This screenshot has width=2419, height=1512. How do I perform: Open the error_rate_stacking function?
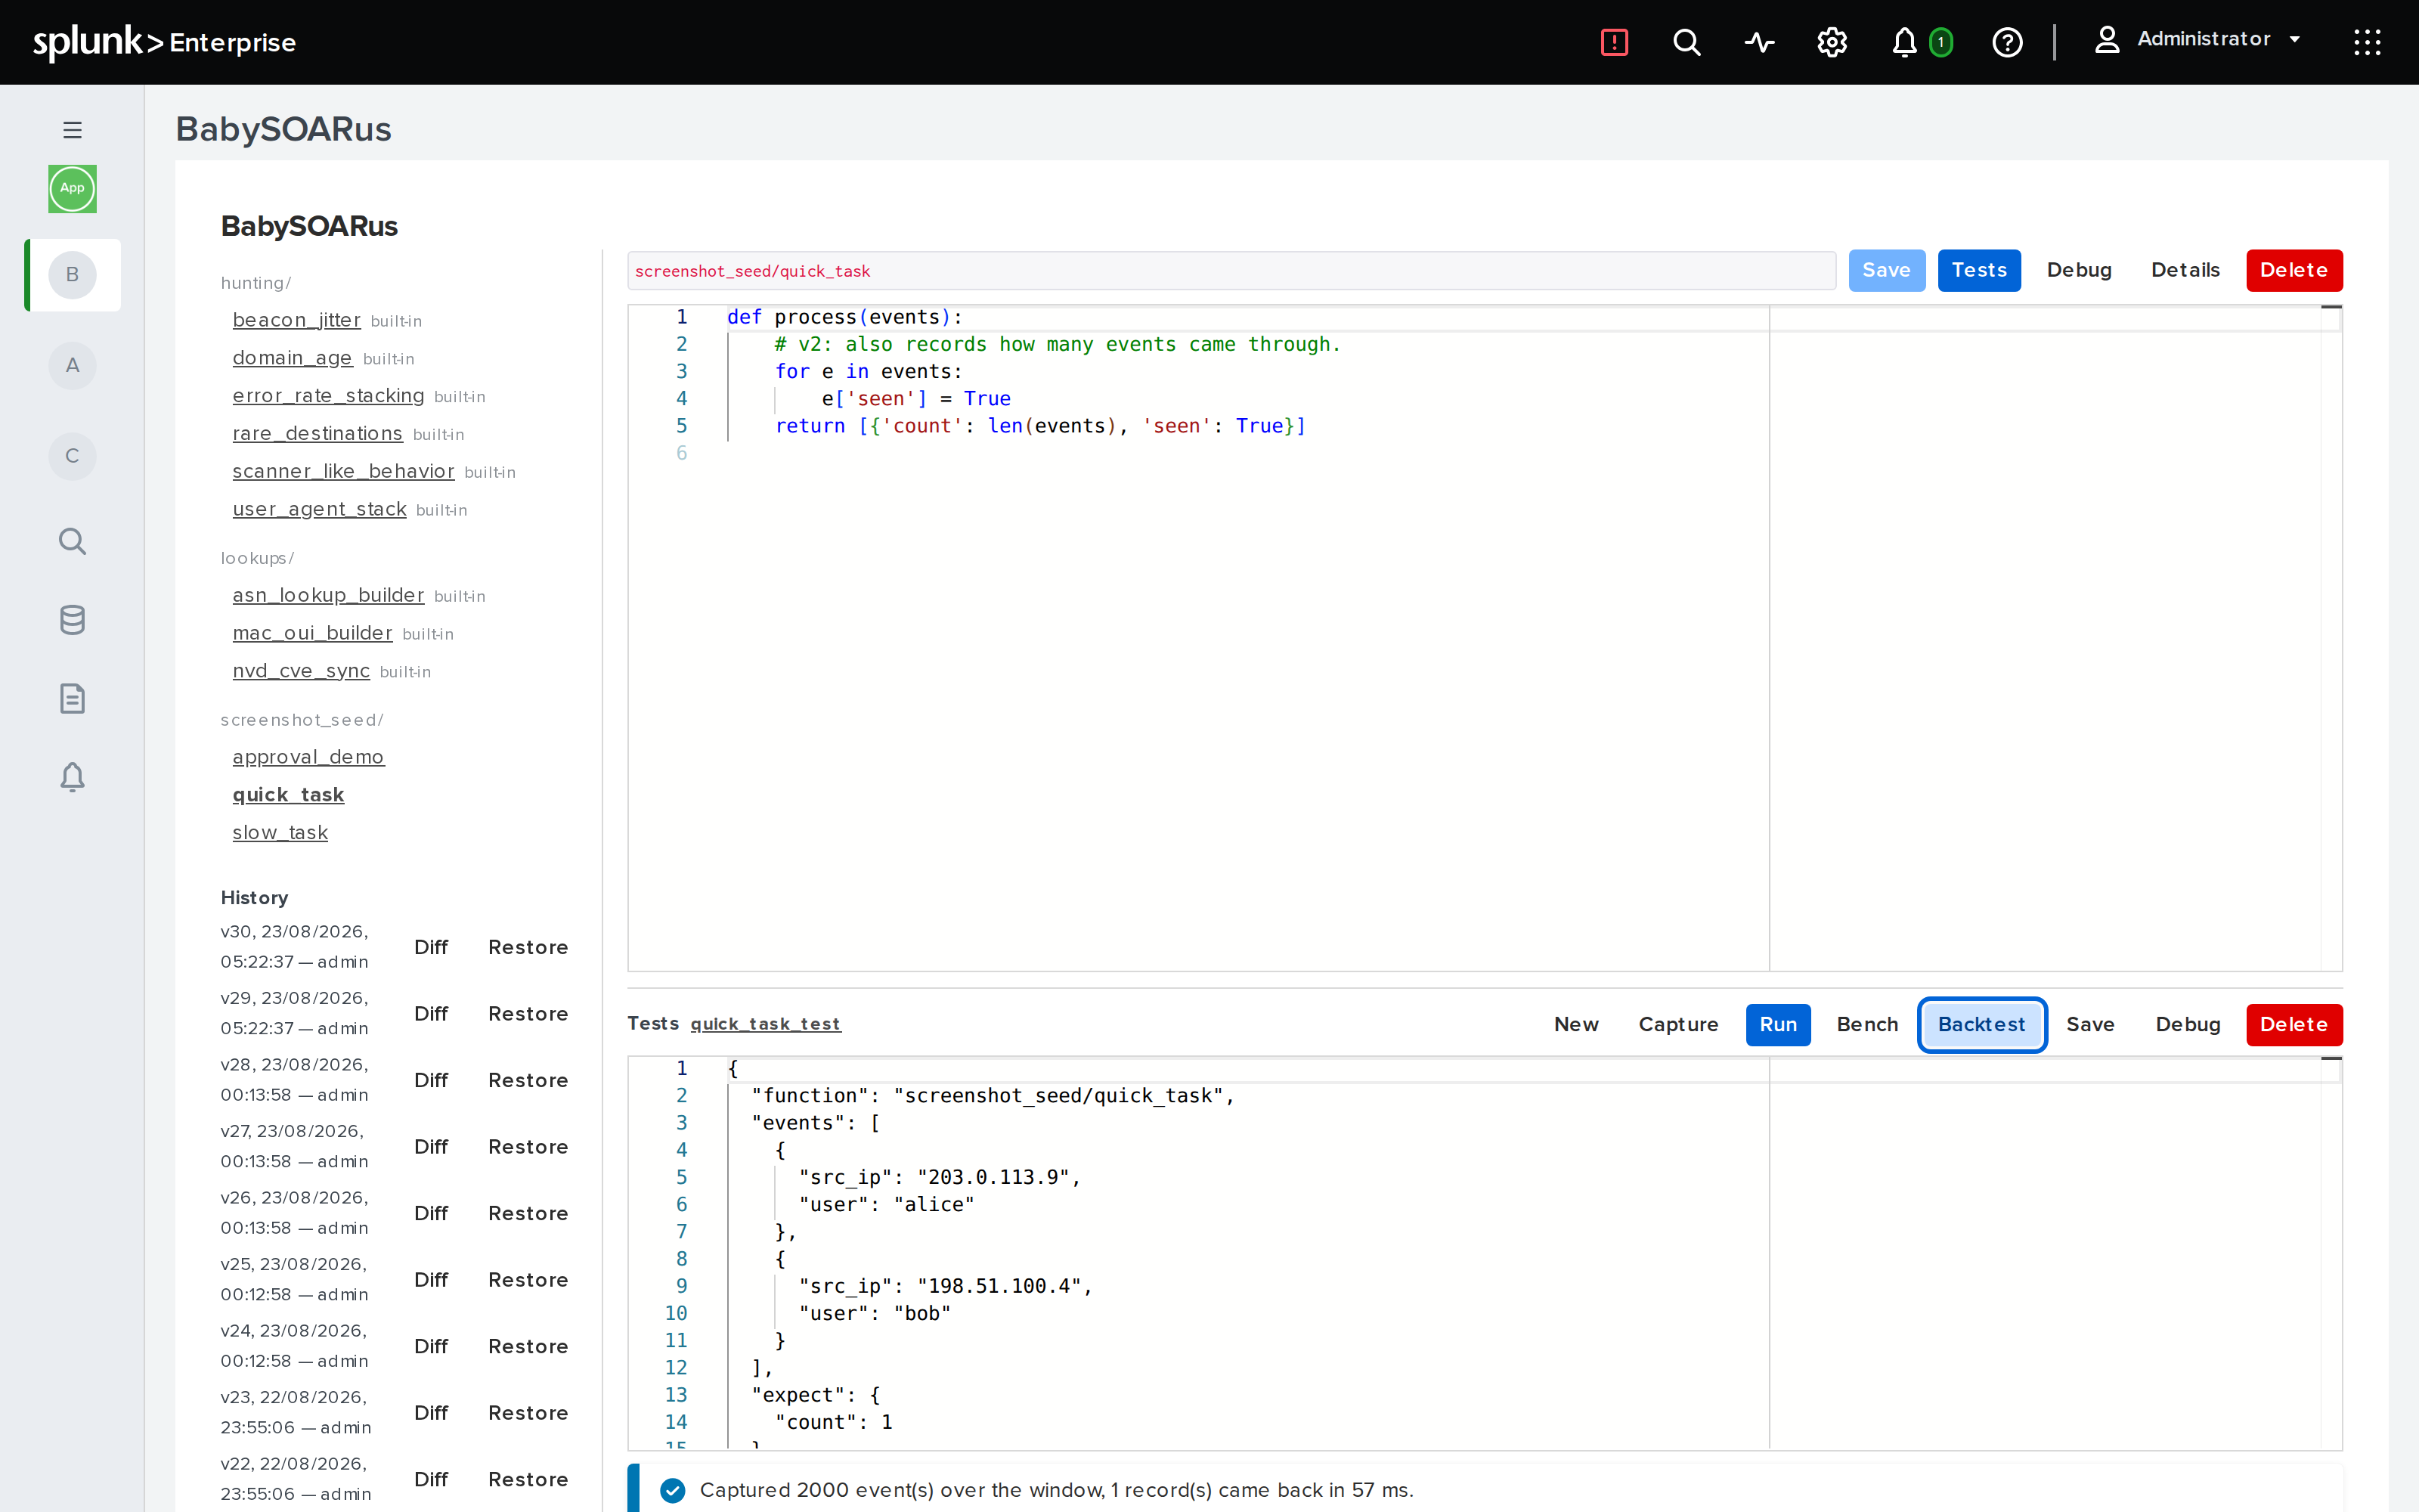328,396
